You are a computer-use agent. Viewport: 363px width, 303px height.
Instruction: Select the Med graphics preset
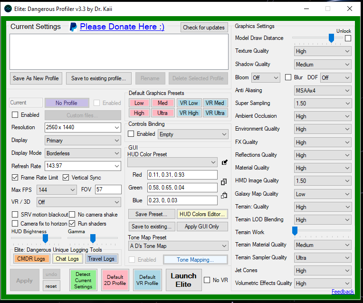click(163, 103)
